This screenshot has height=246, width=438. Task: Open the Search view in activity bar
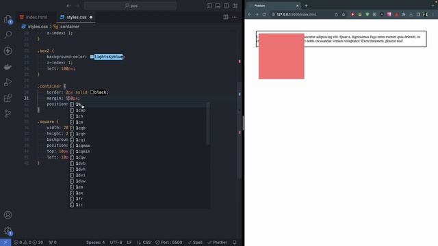point(8,35)
